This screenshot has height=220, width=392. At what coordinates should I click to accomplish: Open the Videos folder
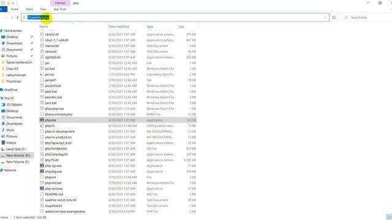coord(11,142)
